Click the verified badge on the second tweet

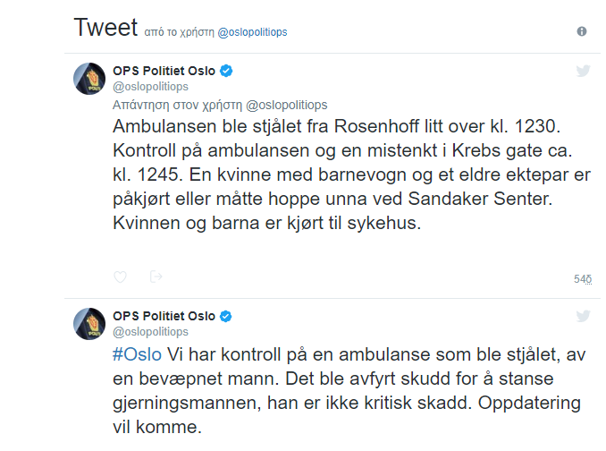click(227, 316)
